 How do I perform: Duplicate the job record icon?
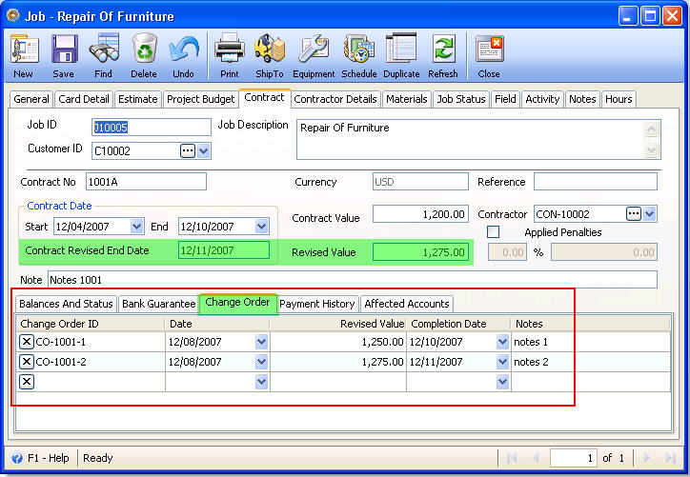coord(401,49)
